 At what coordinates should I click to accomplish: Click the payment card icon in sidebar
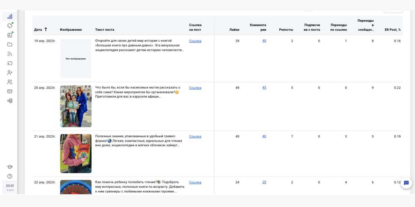(10, 91)
